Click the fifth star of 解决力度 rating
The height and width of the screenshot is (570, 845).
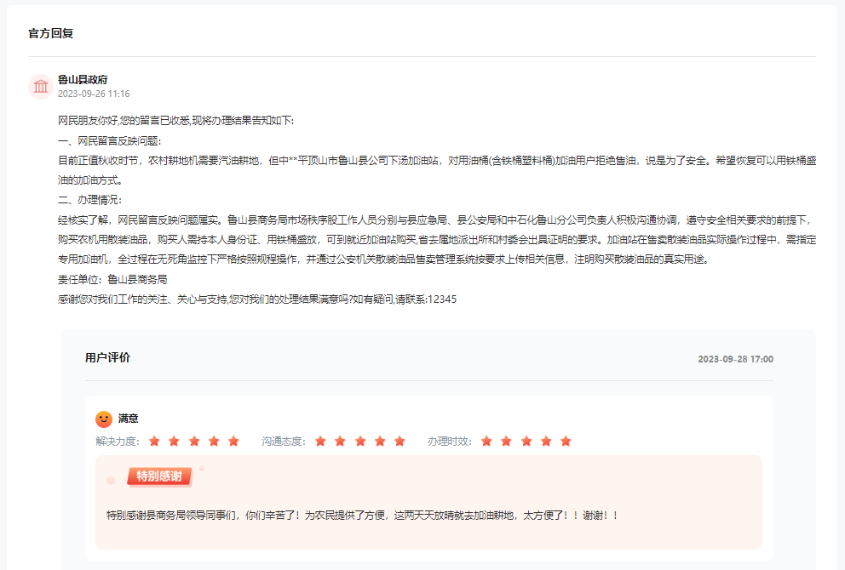pyautogui.click(x=233, y=442)
